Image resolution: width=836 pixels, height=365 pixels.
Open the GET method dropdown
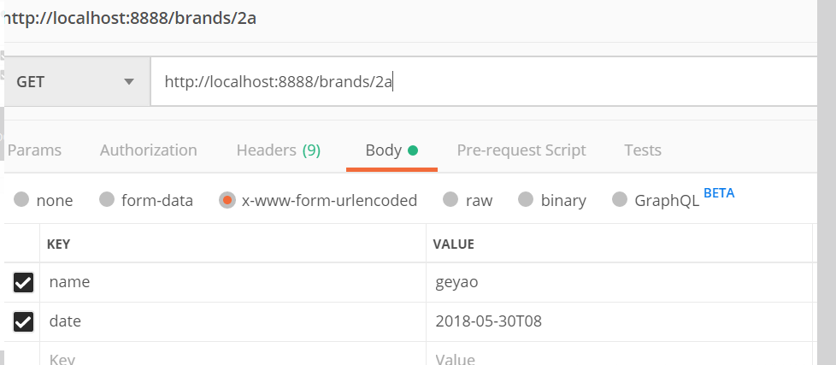[x=75, y=82]
